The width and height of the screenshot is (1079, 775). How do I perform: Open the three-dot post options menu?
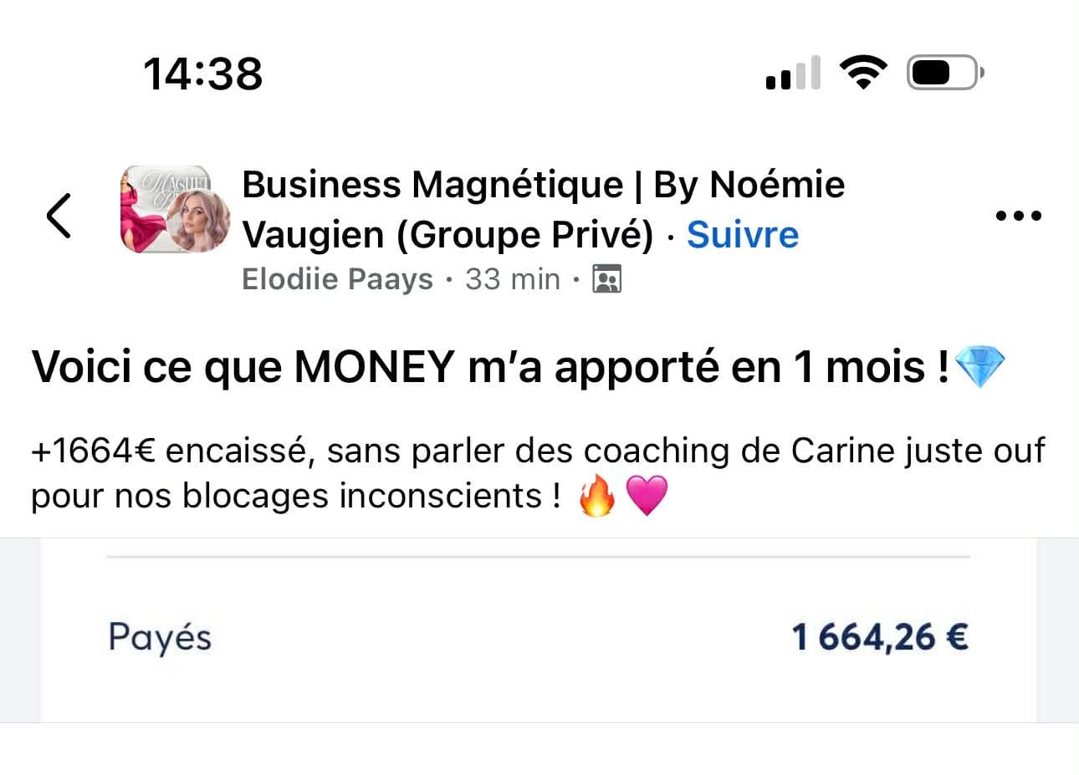point(1018,216)
